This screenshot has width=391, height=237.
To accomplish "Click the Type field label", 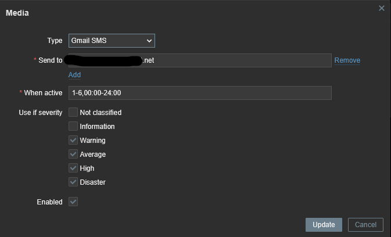I will [55, 41].
